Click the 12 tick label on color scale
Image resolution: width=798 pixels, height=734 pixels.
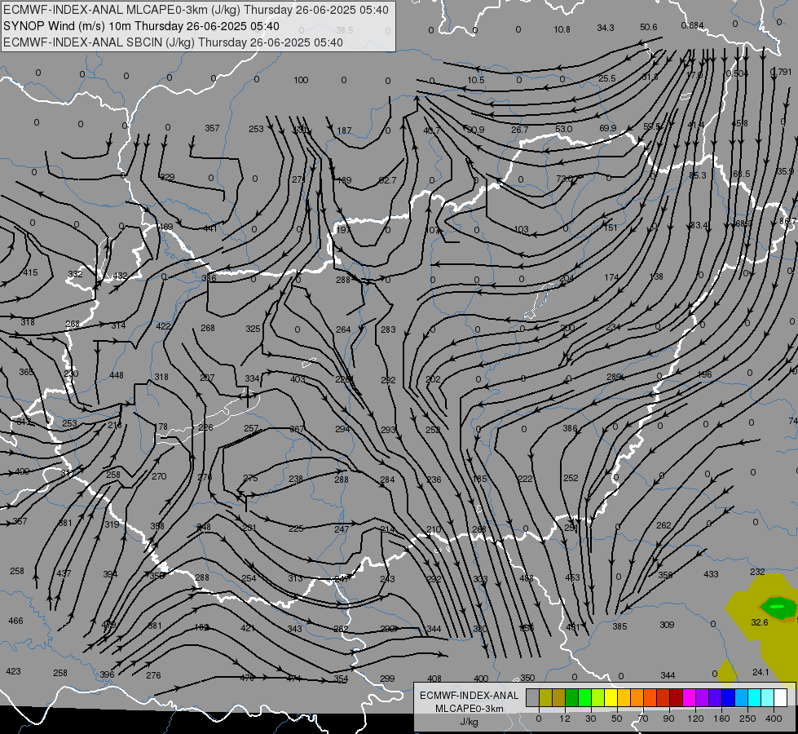point(564,719)
